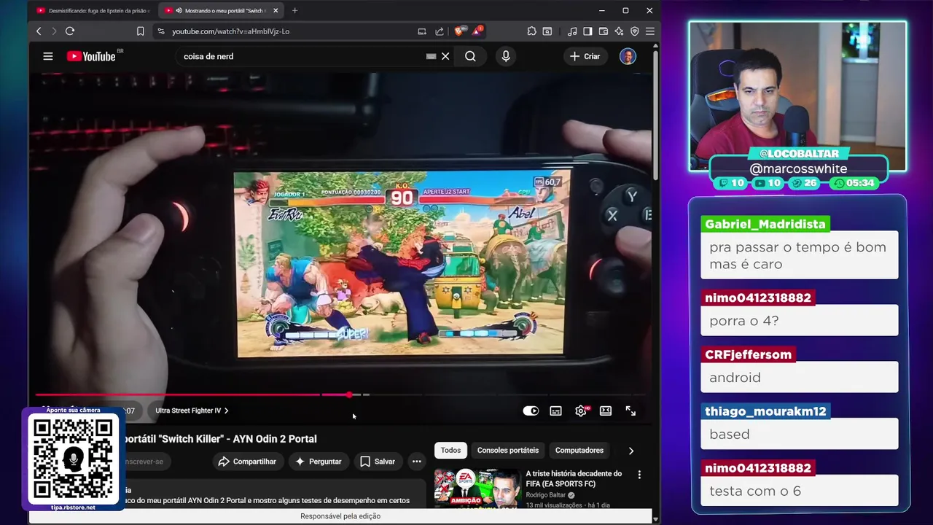Image resolution: width=933 pixels, height=525 pixels.
Task: Select the Consoles portáteis filter chip
Action: [508, 450]
